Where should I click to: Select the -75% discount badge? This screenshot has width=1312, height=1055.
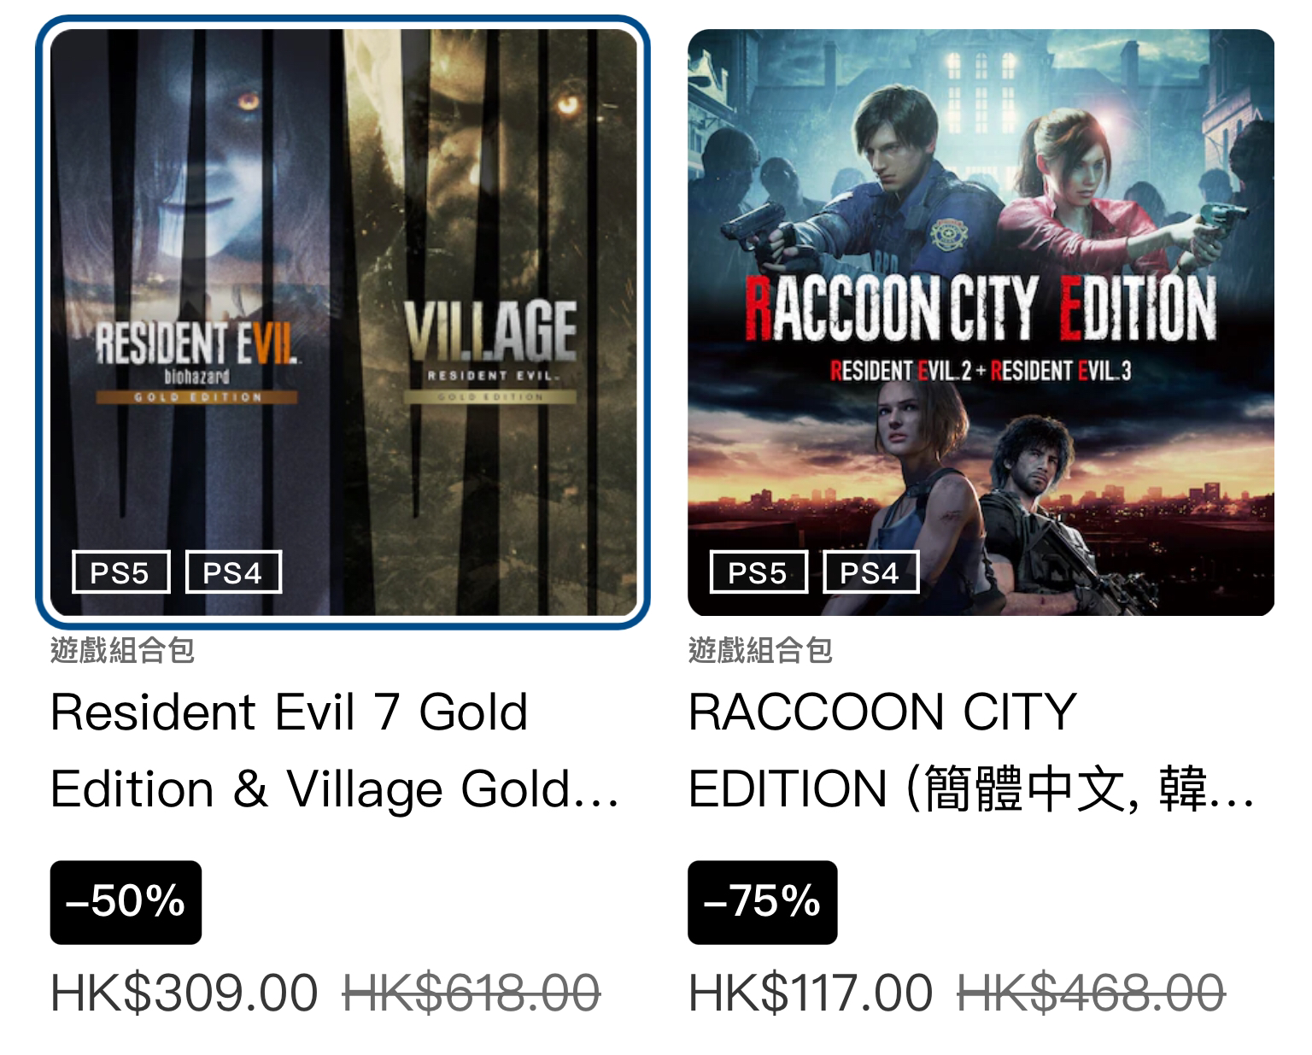(x=763, y=902)
